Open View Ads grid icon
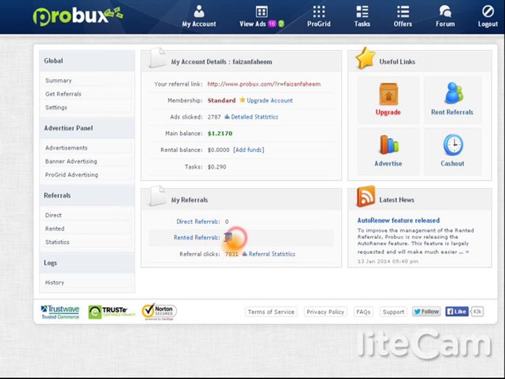Image resolution: width=505 pixels, height=379 pixels. point(261,12)
